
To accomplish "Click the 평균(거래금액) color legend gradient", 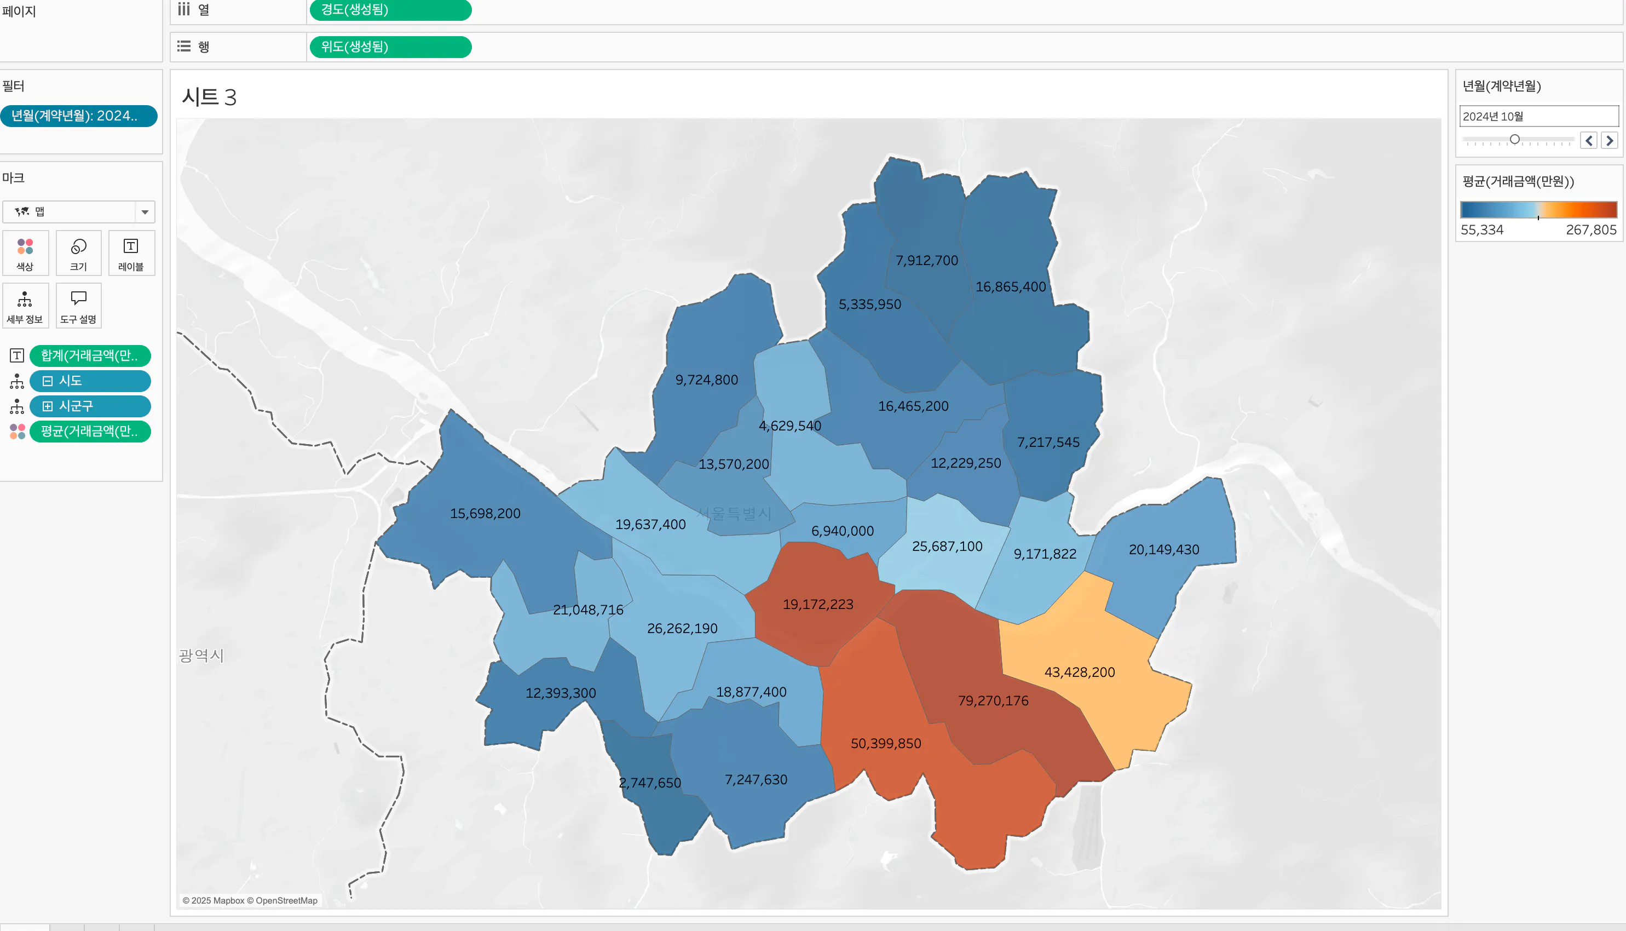I will click(x=1538, y=210).
